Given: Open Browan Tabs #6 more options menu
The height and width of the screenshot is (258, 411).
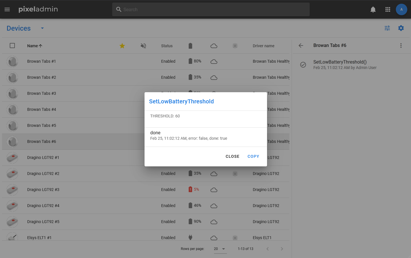Looking at the screenshot, I should click(x=401, y=46).
